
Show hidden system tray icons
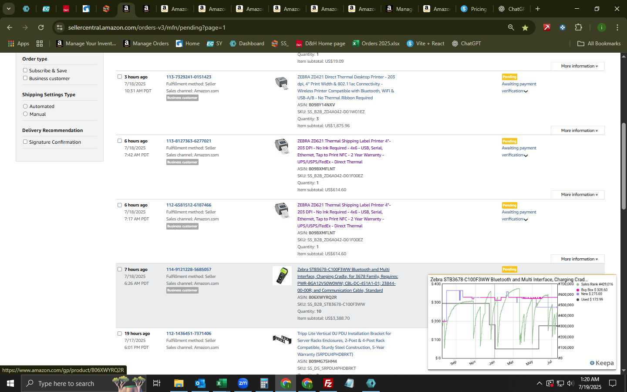pyautogui.click(x=539, y=383)
